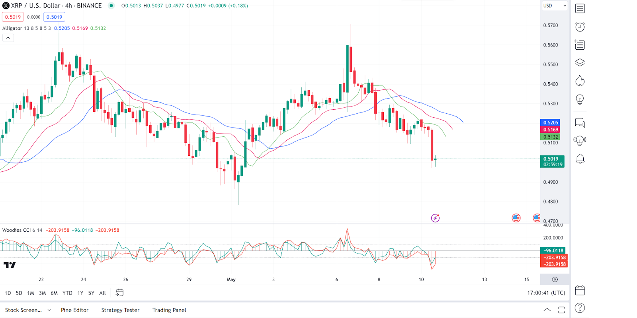Viewport: 637px width, 318px height.
Task: Click the Alligator 0.5205 jaw value
Action: point(62,28)
